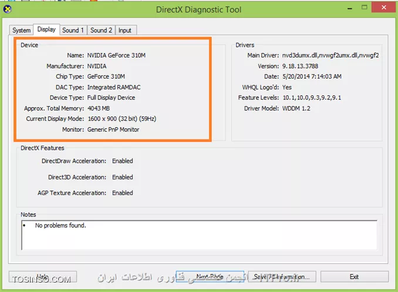Select the name value NVIDIA GeForce 310M
This screenshot has width=398, height=292.
(x=116, y=55)
